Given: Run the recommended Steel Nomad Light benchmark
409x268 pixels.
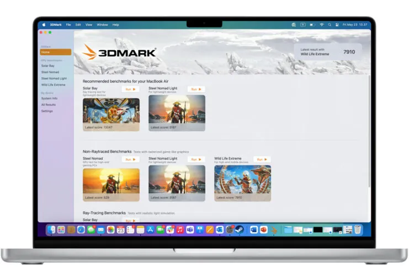Looking at the screenshot, I should click(196, 89).
